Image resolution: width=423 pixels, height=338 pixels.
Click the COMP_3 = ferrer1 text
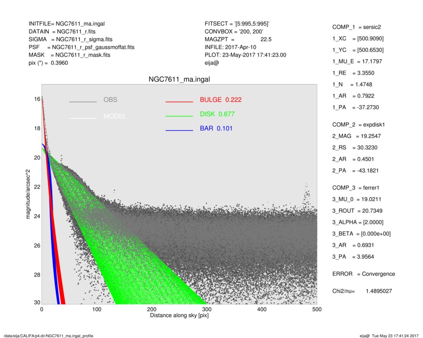pyautogui.click(x=356, y=188)
